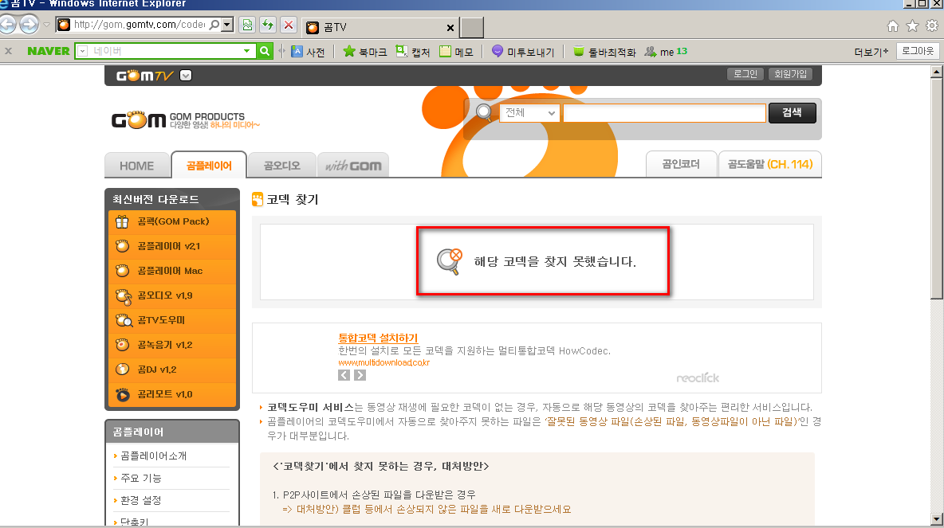The height and width of the screenshot is (528, 944).
Task: Go back with the browser back arrow
Action: (x=7, y=25)
